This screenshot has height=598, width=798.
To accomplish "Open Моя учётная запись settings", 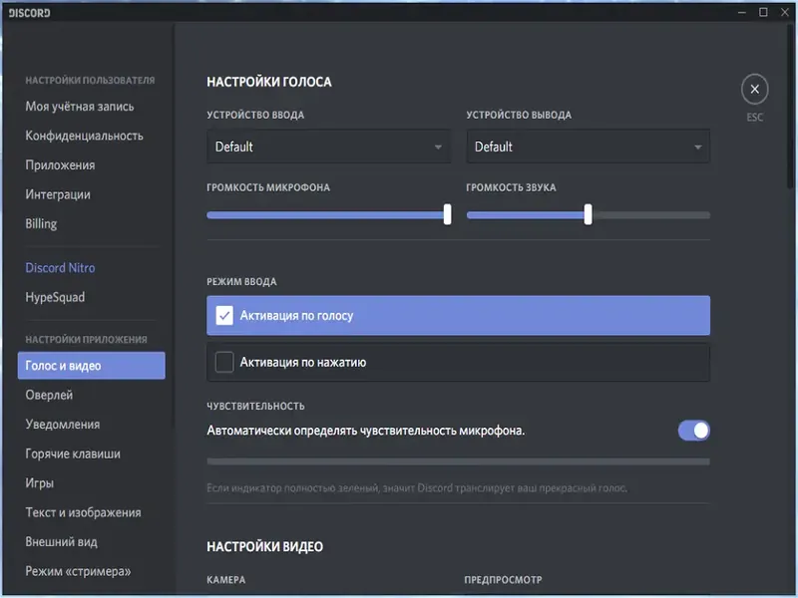I will [80, 107].
